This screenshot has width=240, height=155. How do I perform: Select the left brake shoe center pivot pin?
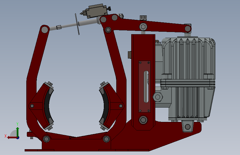point(32,106)
